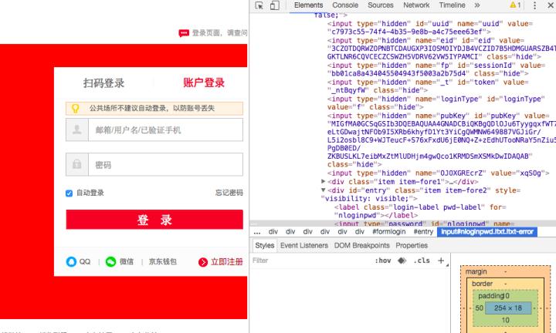The image size is (556, 333).
Task: Click the username input field
Action: point(165,129)
